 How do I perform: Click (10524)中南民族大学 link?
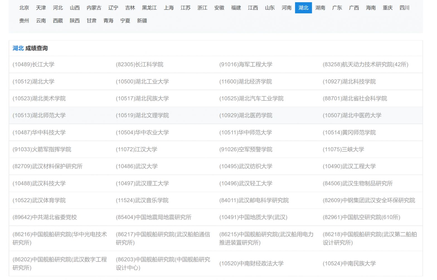pyautogui.click(x=349, y=264)
